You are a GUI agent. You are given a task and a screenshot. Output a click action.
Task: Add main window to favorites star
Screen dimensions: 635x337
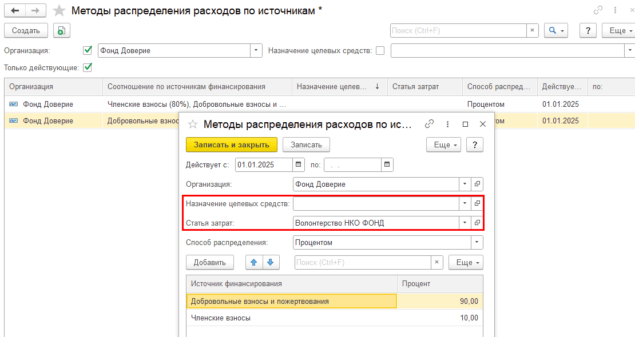click(58, 11)
